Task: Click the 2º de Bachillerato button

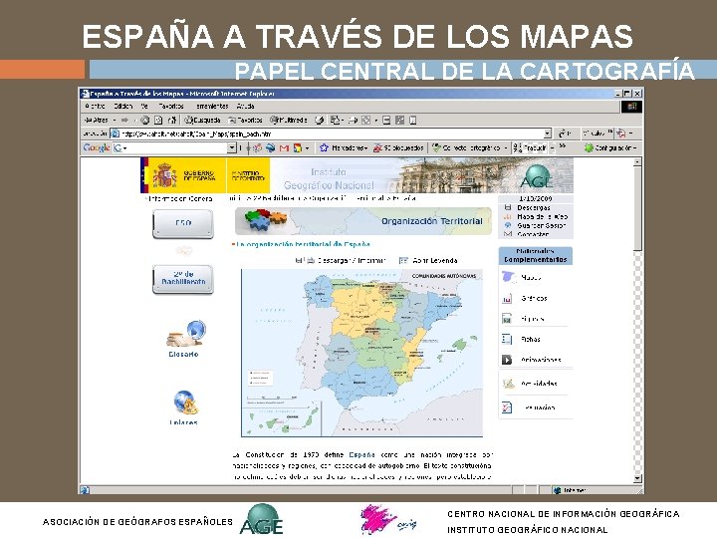Action: click(x=183, y=279)
